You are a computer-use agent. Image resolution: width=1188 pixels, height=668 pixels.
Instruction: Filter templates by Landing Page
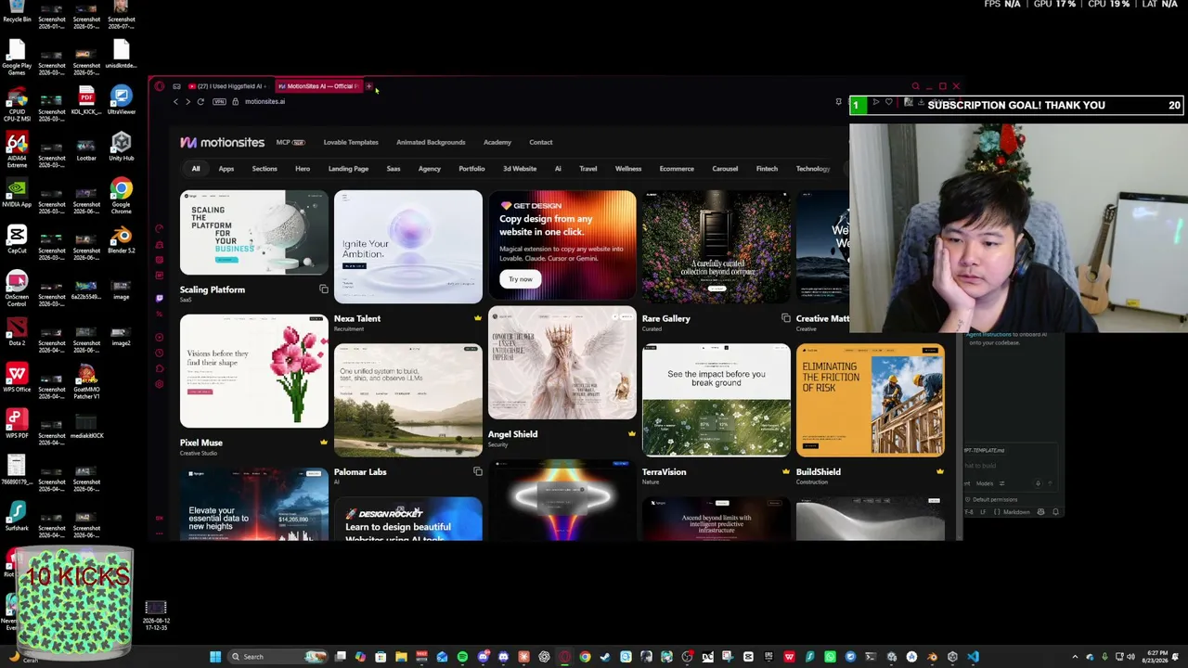coord(348,169)
